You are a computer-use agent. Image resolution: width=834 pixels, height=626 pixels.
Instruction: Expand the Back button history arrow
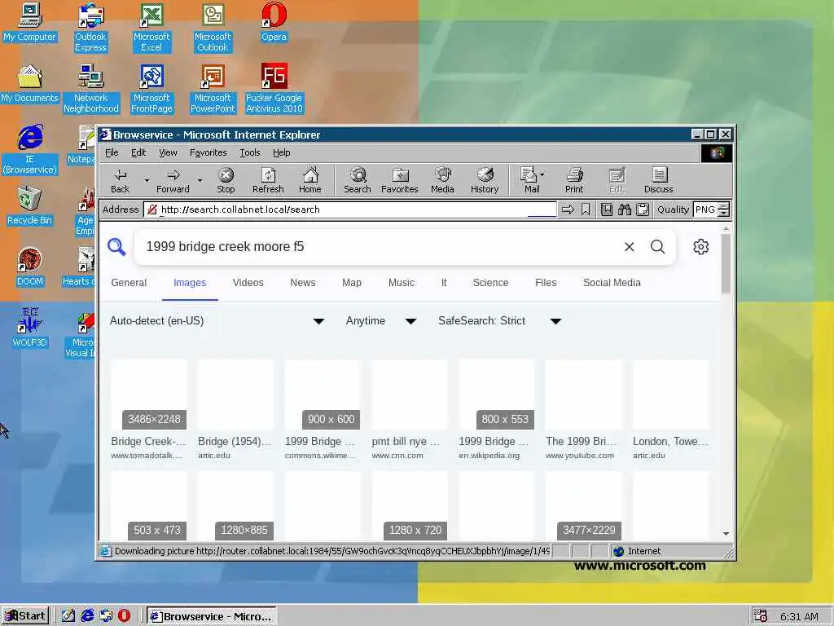[147, 180]
